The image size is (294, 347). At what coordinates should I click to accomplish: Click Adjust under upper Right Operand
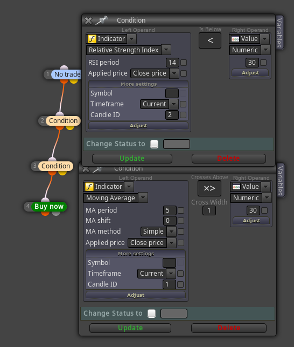tap(250, 73)
